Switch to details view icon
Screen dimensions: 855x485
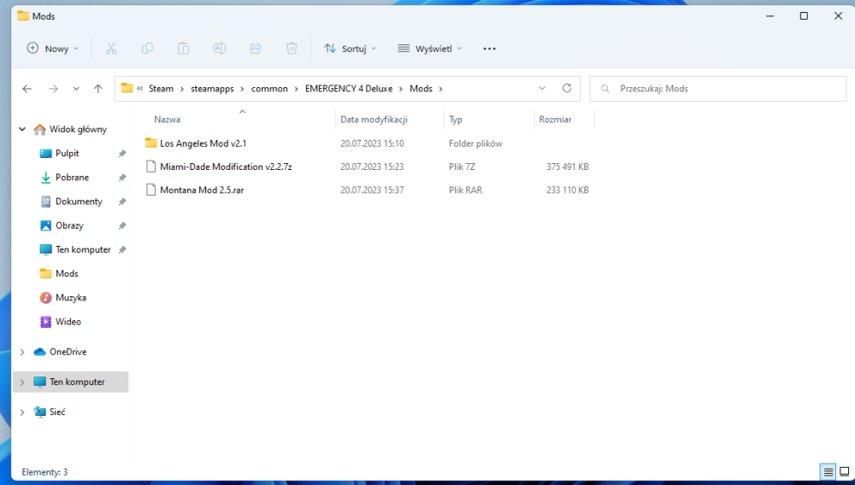[828, 472]
